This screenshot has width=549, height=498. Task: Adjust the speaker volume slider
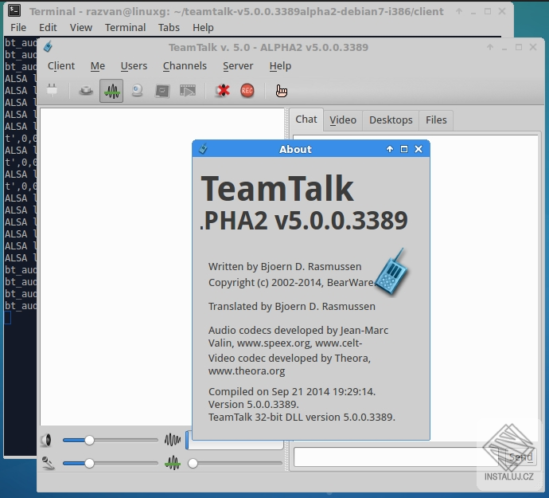(x=111, y=440)
